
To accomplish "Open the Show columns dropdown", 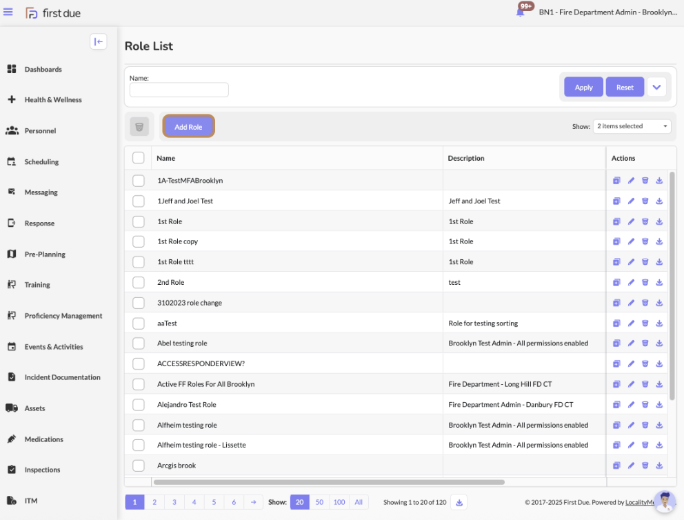I will click(x=632, y=126).
